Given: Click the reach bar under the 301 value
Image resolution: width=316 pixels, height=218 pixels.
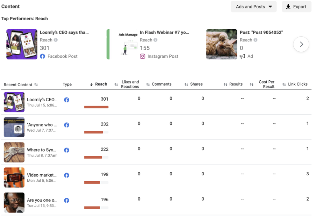Looking at the screenshot, I should pyautogui.click(x=96, y=107).
